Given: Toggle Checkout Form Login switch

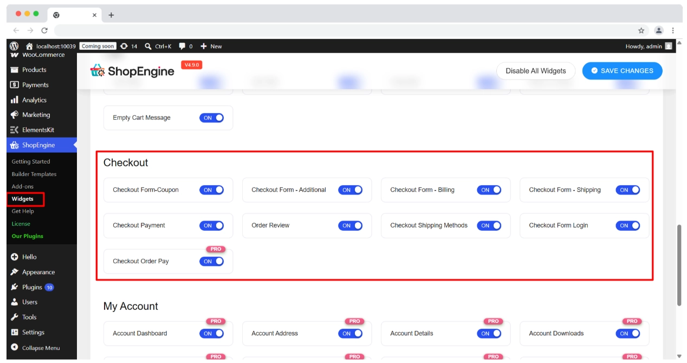Looking at the screenshot, I should tap(627, 225).
